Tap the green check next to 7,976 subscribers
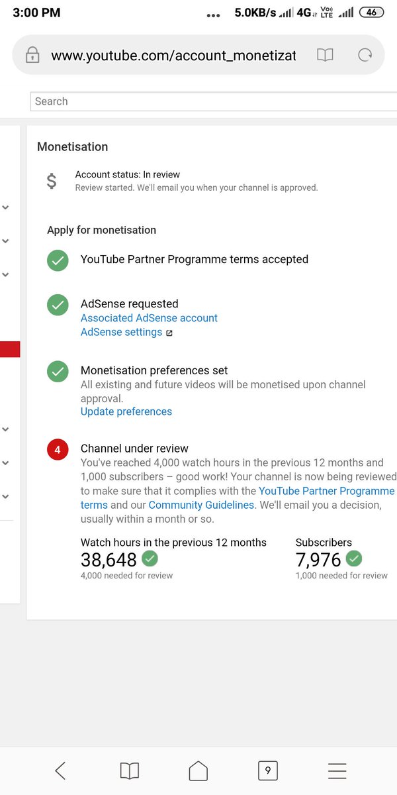 [355, 558]
